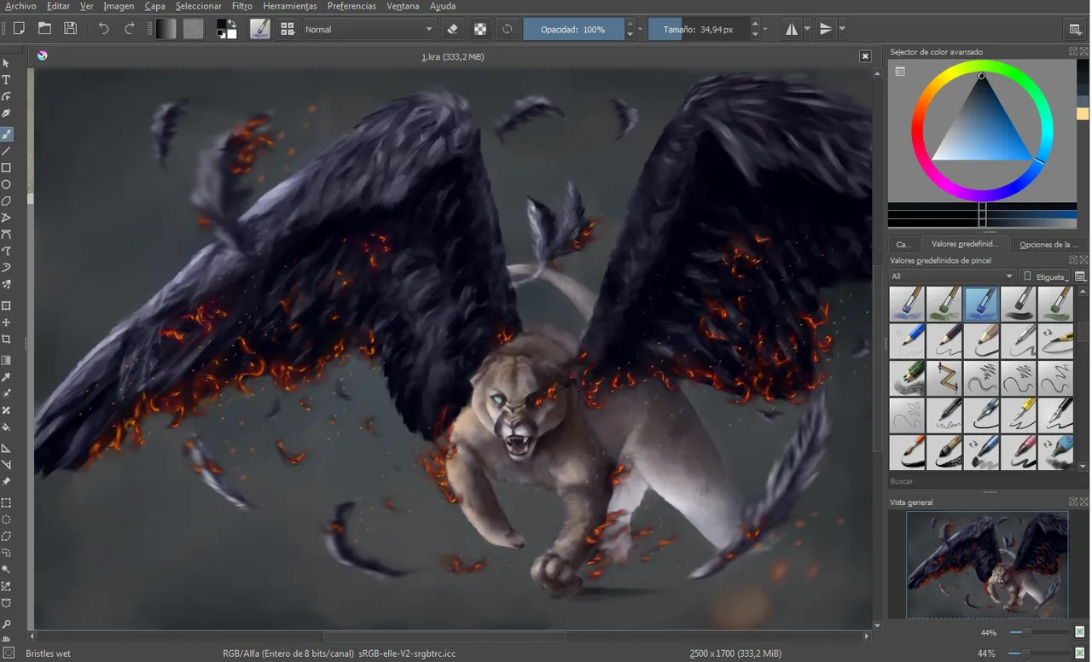Click the Opacidad 100% slider
1092x662 pixels.
tap(573, 29)
